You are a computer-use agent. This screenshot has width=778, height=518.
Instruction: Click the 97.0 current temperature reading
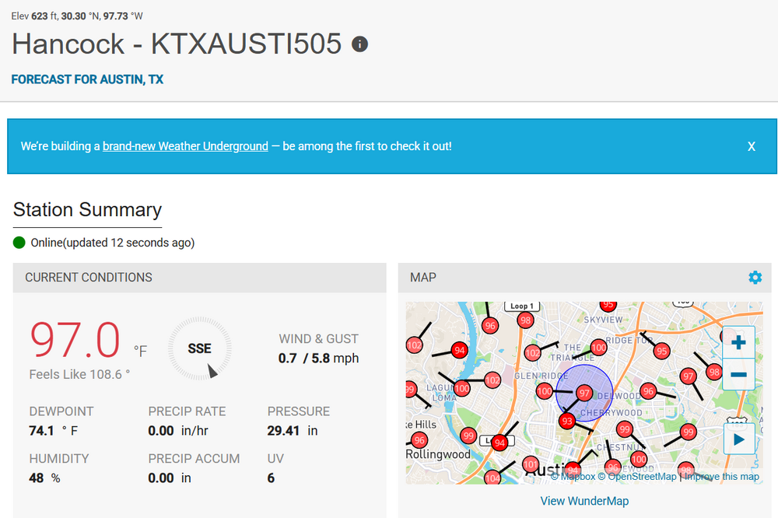75,340
